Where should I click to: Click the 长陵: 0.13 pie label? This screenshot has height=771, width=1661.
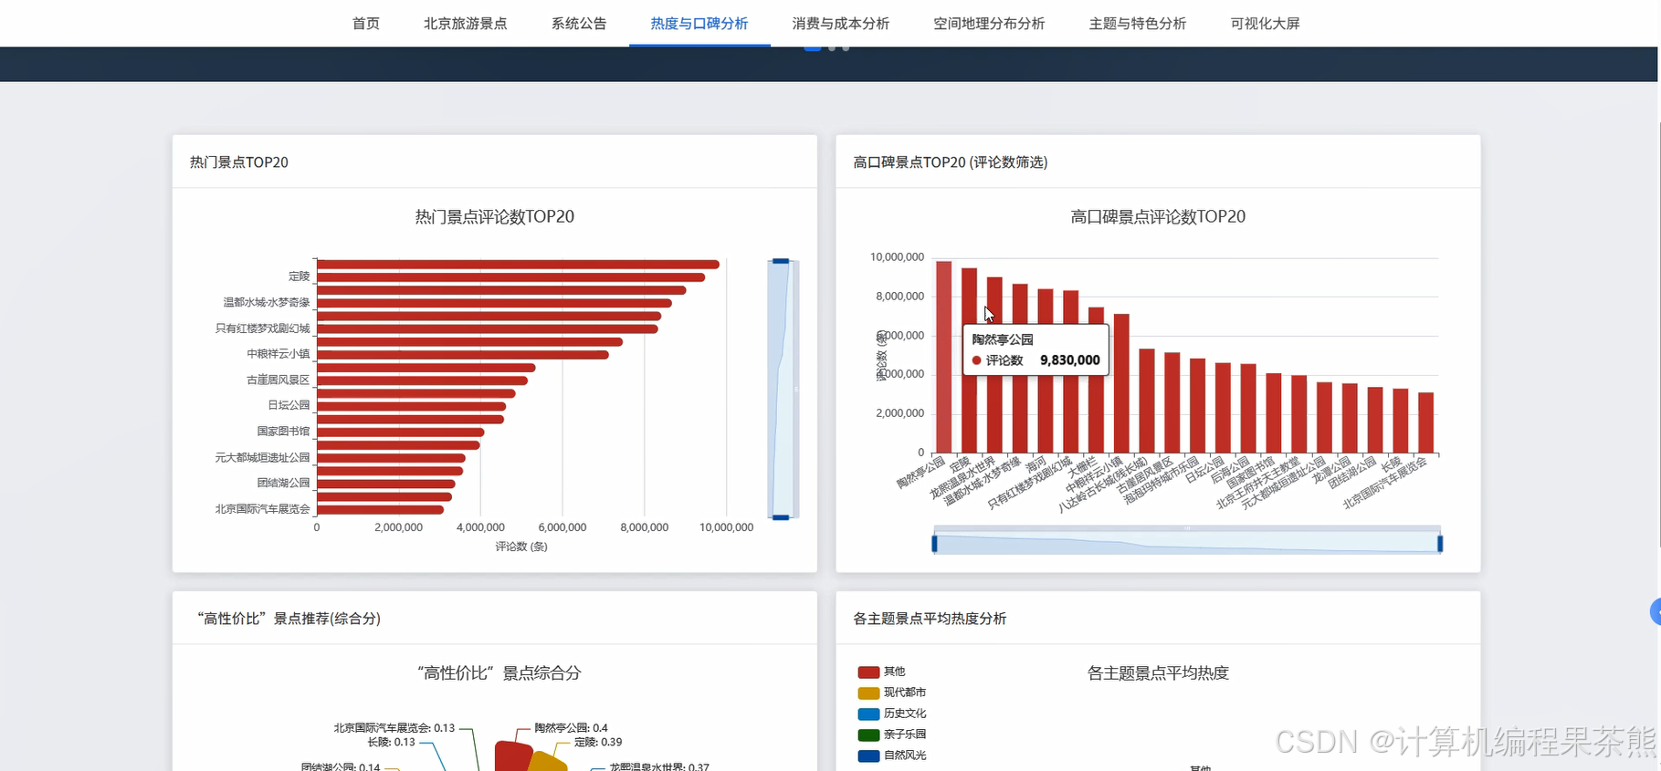point(391,742)
